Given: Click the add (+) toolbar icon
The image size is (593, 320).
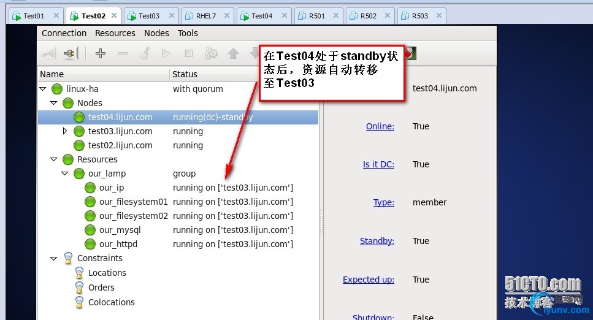Looking at the screenshot, I should 100,53.
